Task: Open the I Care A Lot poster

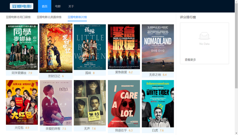Action: 124,104
